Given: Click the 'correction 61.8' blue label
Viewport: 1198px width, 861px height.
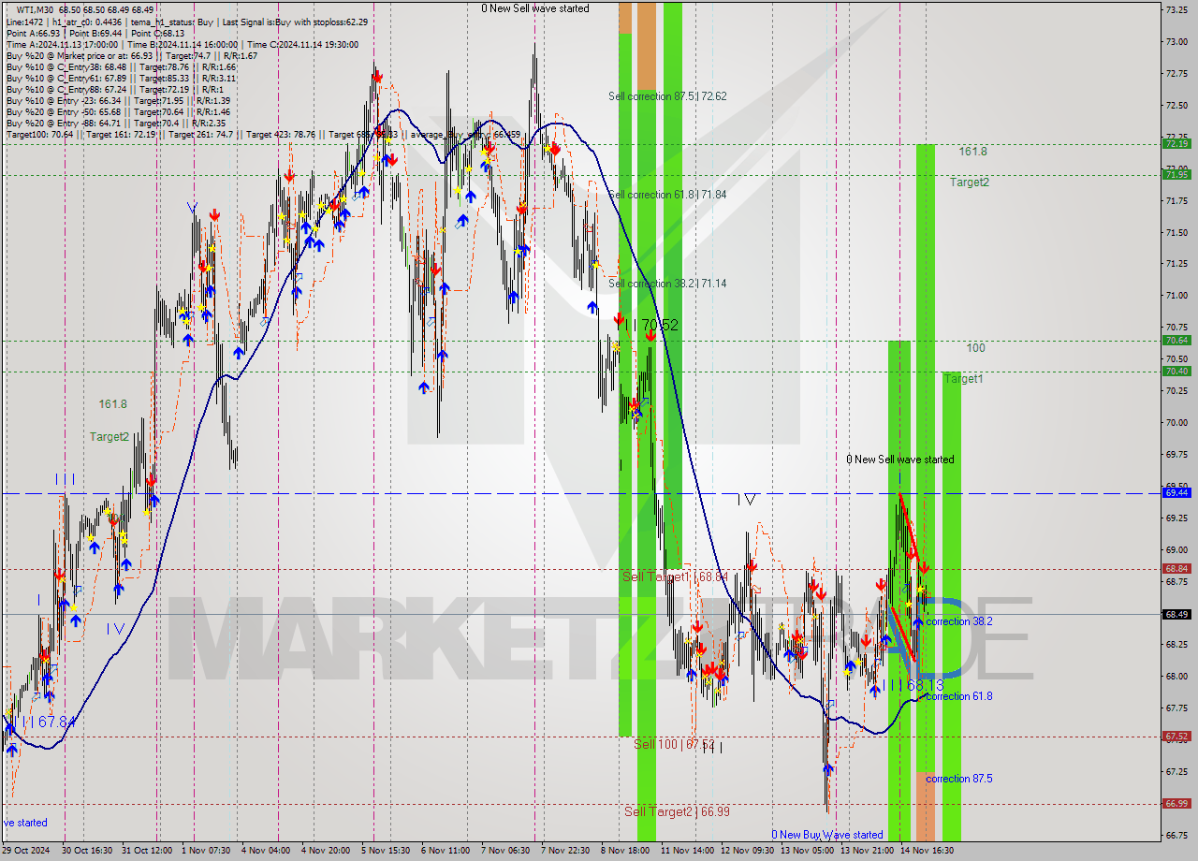Looking at the screenshot, I should (x=959, y=696).
